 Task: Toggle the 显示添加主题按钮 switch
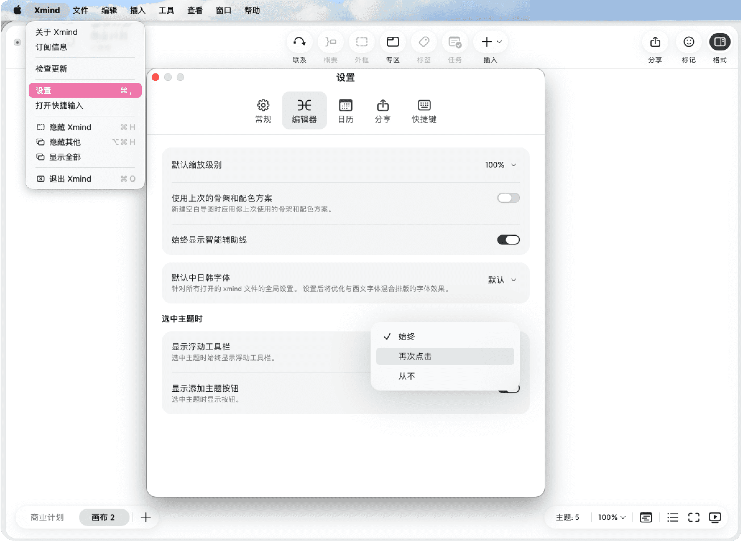coord(508,389)
